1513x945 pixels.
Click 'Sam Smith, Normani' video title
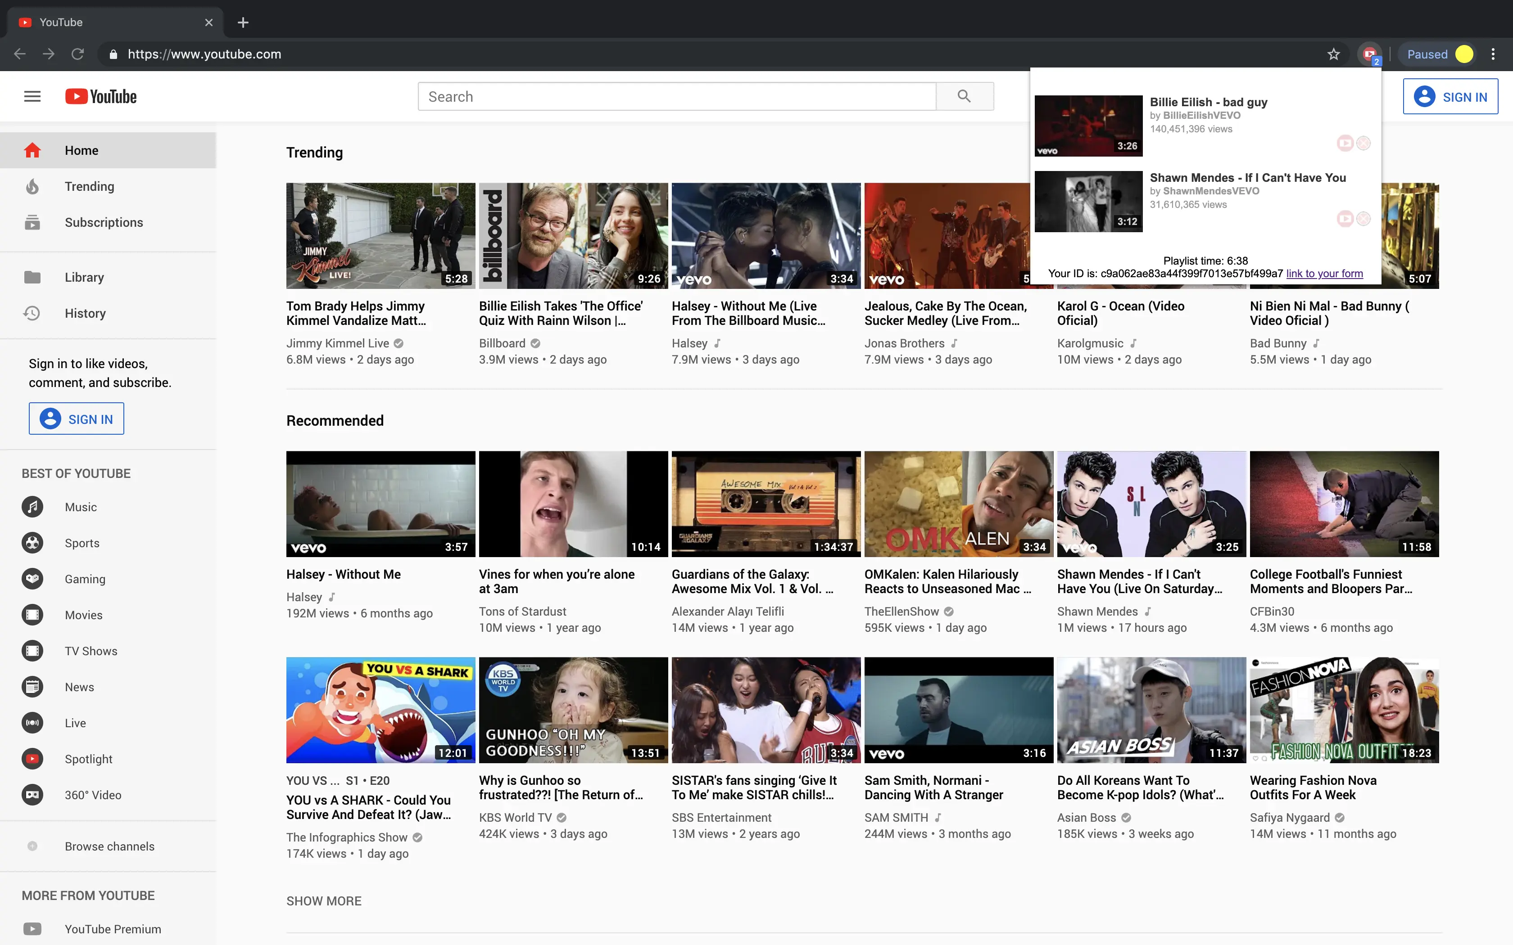click(933, 787)
